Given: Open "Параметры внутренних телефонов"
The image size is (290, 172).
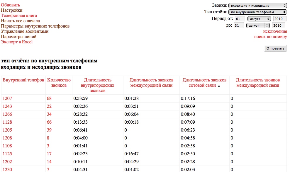Looking at the screenshot, I should 35,26.
